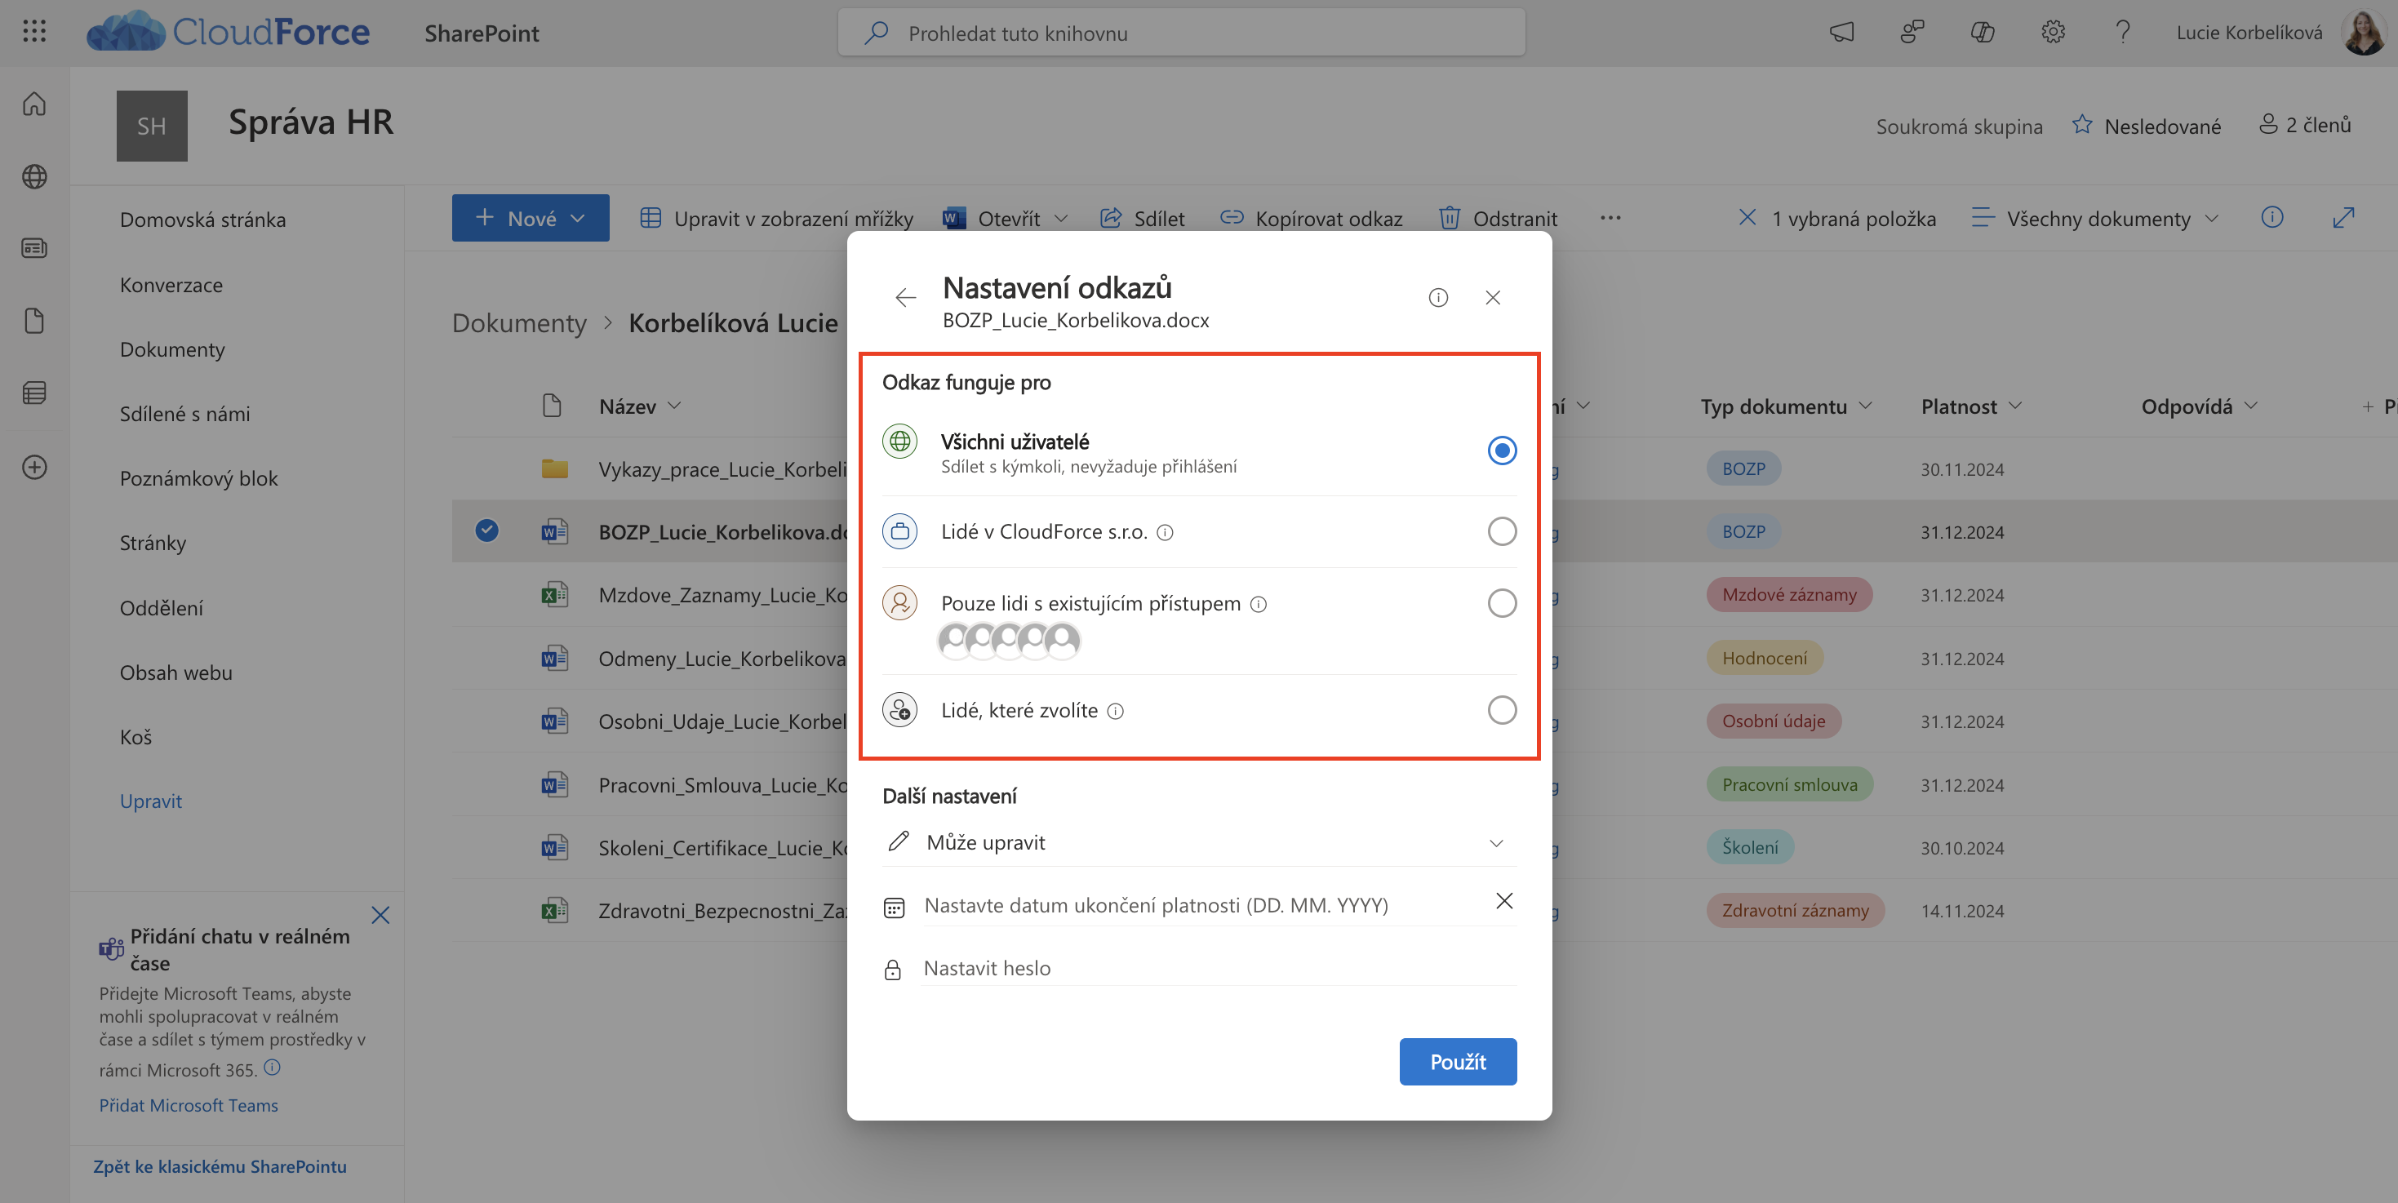Open the app launcher waffle icon
This screenshot has height=1203, width=2398.
pos(34,32)
